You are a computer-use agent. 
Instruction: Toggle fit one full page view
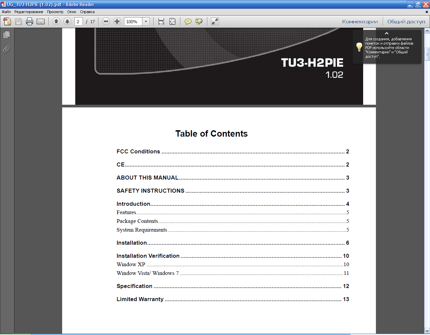[x=172, y=22]
